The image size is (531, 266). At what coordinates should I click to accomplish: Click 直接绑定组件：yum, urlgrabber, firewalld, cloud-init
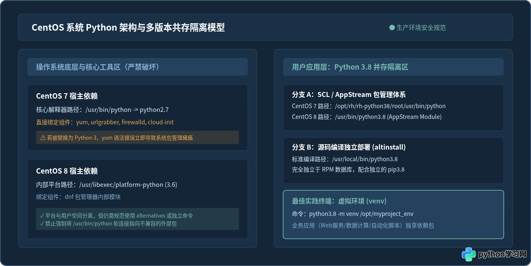point(105,122)
